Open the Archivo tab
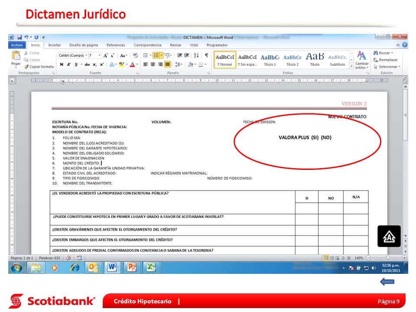 click(x=17, y=45)
